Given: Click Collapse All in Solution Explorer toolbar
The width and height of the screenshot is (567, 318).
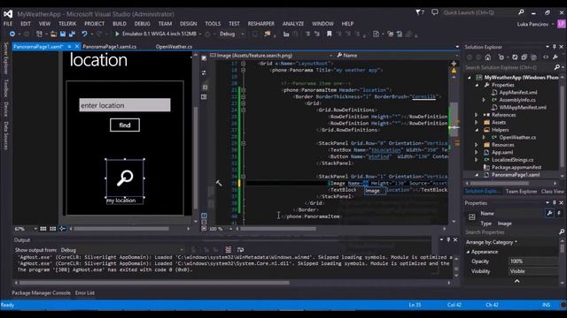Looking at the screenshot, I should point(524,57).
